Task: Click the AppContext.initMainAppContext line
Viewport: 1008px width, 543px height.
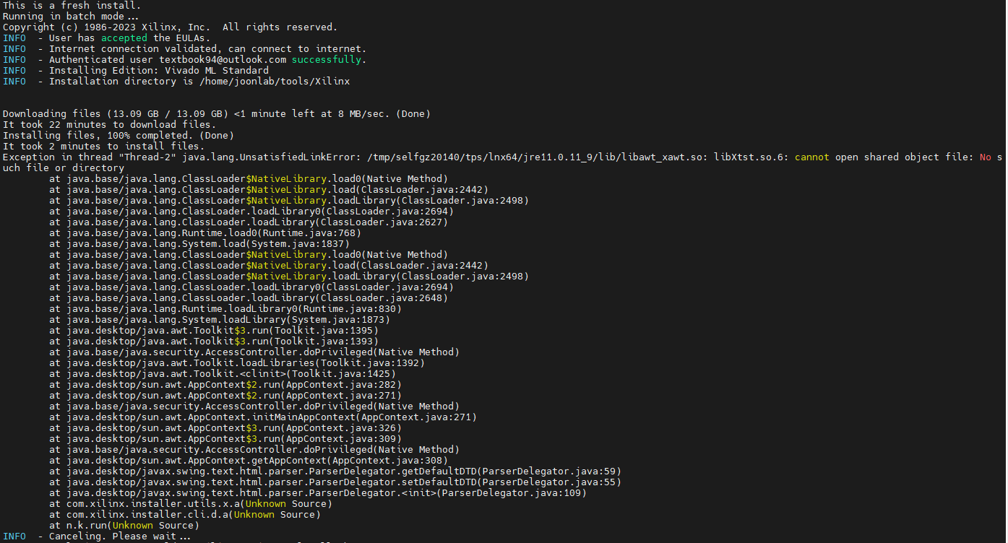Action: click(x=263, y=417)
